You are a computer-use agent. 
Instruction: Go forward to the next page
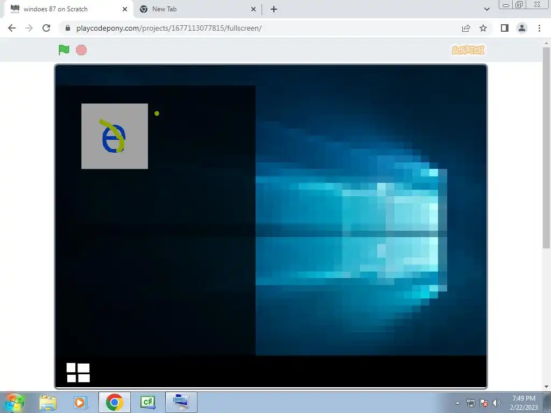[x=29, y=28]
